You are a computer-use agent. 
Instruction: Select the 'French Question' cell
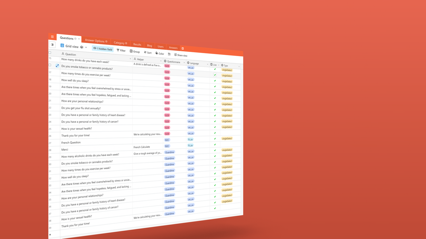pos(96,143)
